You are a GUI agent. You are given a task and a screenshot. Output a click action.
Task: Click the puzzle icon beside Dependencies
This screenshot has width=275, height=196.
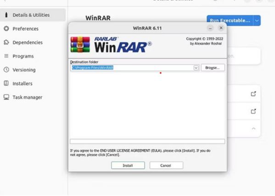pos(6,42)
